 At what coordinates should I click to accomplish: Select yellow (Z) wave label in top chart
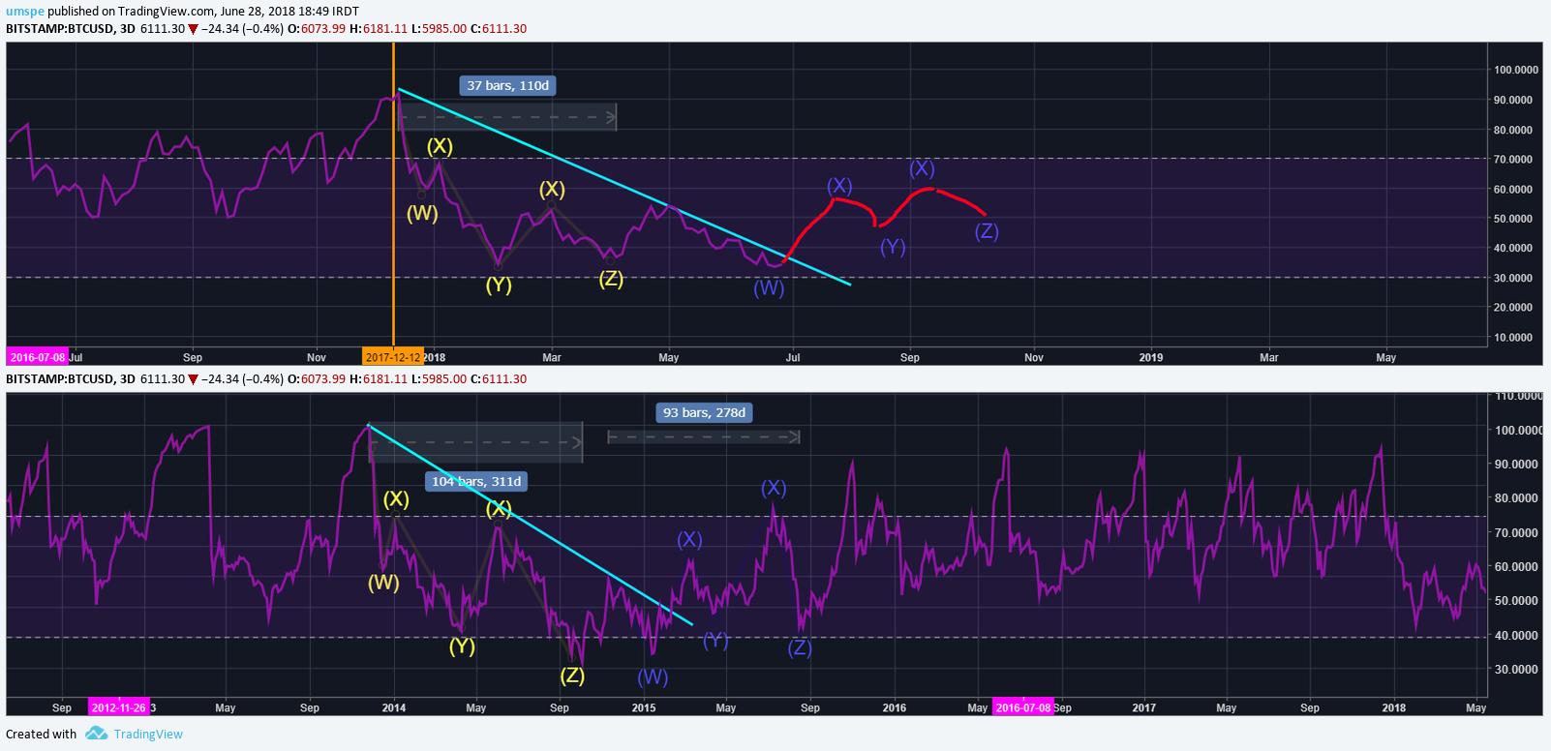click(611, 279)
